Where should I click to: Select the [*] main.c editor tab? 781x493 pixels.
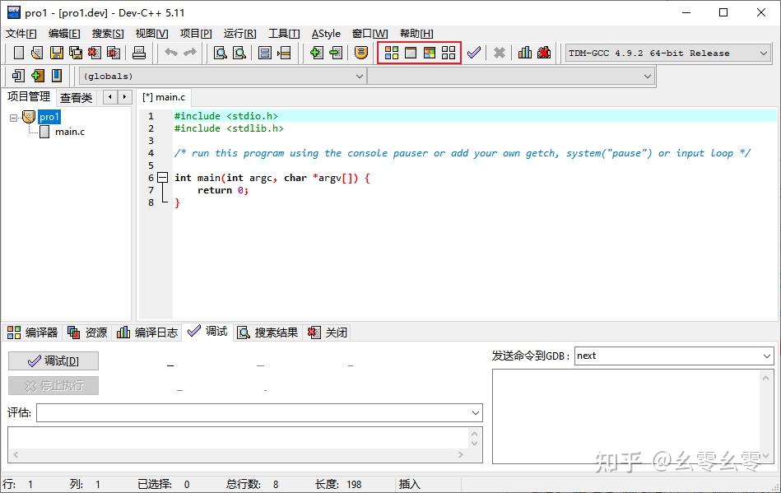click(164, 97)
